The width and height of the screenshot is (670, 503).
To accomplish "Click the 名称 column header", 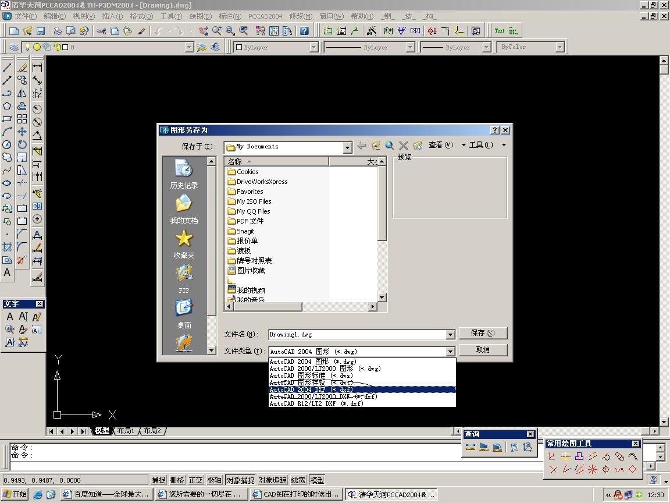I will pyautogui.click(x=276, y=161).
